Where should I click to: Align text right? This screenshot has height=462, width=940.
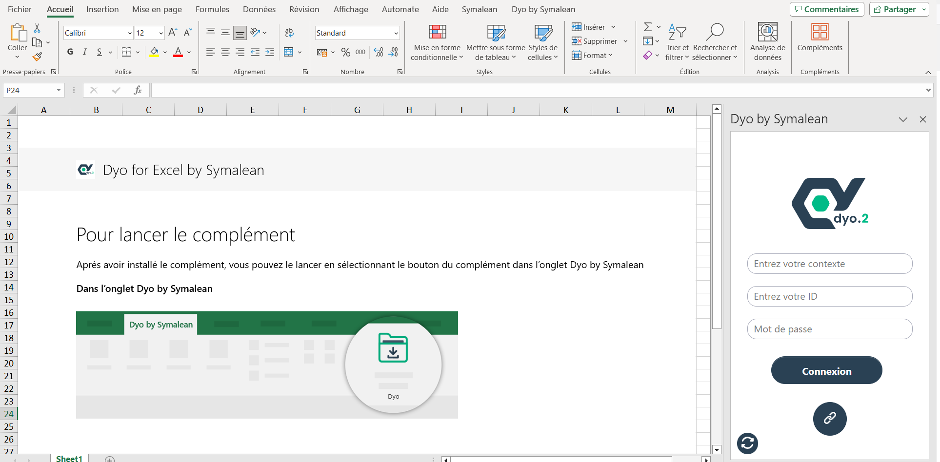coord(240,52)
